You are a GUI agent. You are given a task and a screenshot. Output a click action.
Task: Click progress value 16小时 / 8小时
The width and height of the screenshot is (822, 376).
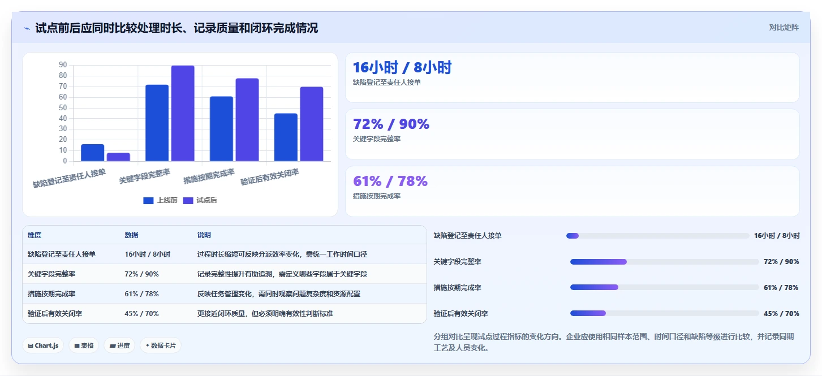[x=777, y=236]
